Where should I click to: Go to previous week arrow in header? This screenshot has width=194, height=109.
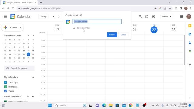click(54, 17)
